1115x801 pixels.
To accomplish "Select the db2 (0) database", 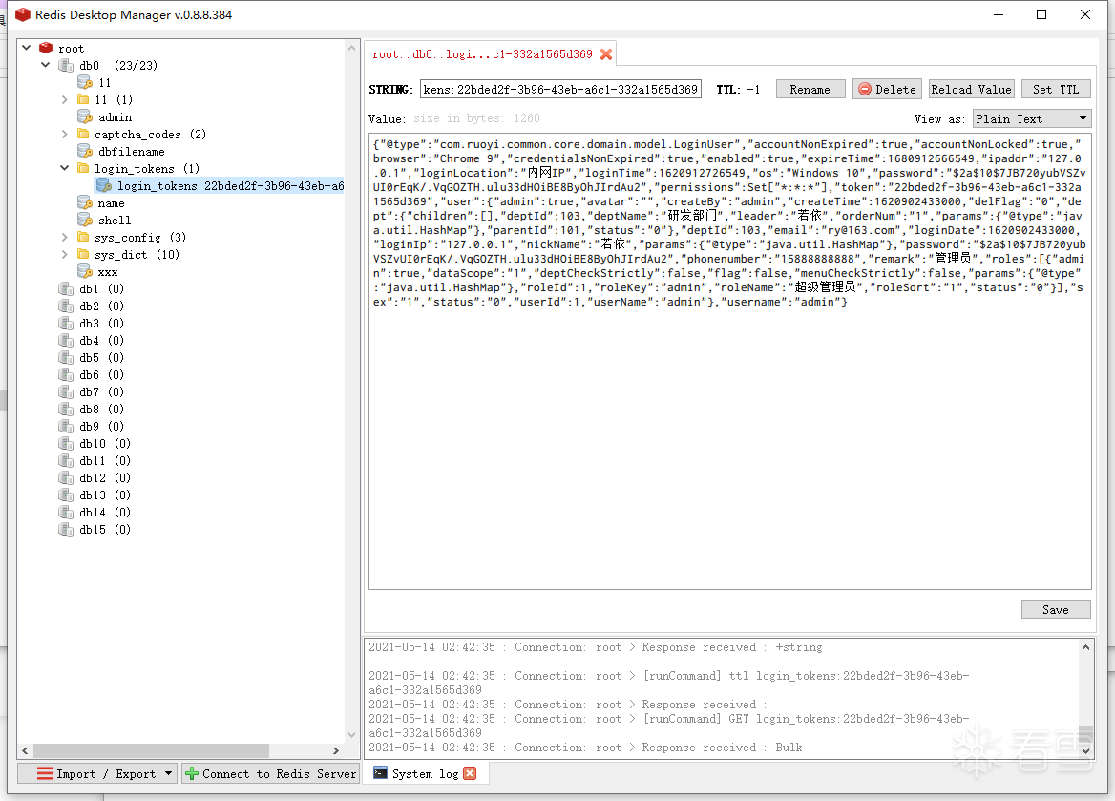I will point(102,306).
